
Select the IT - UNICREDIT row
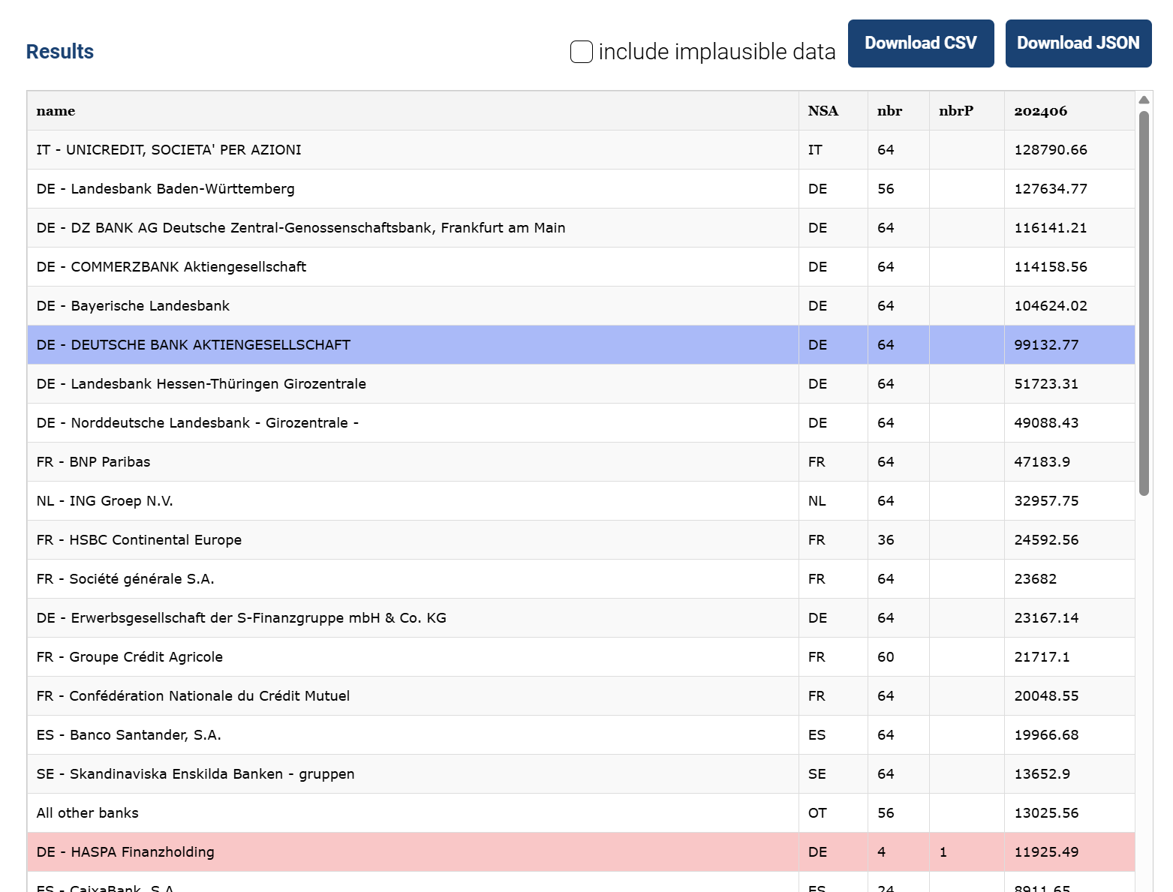[169, 150]
